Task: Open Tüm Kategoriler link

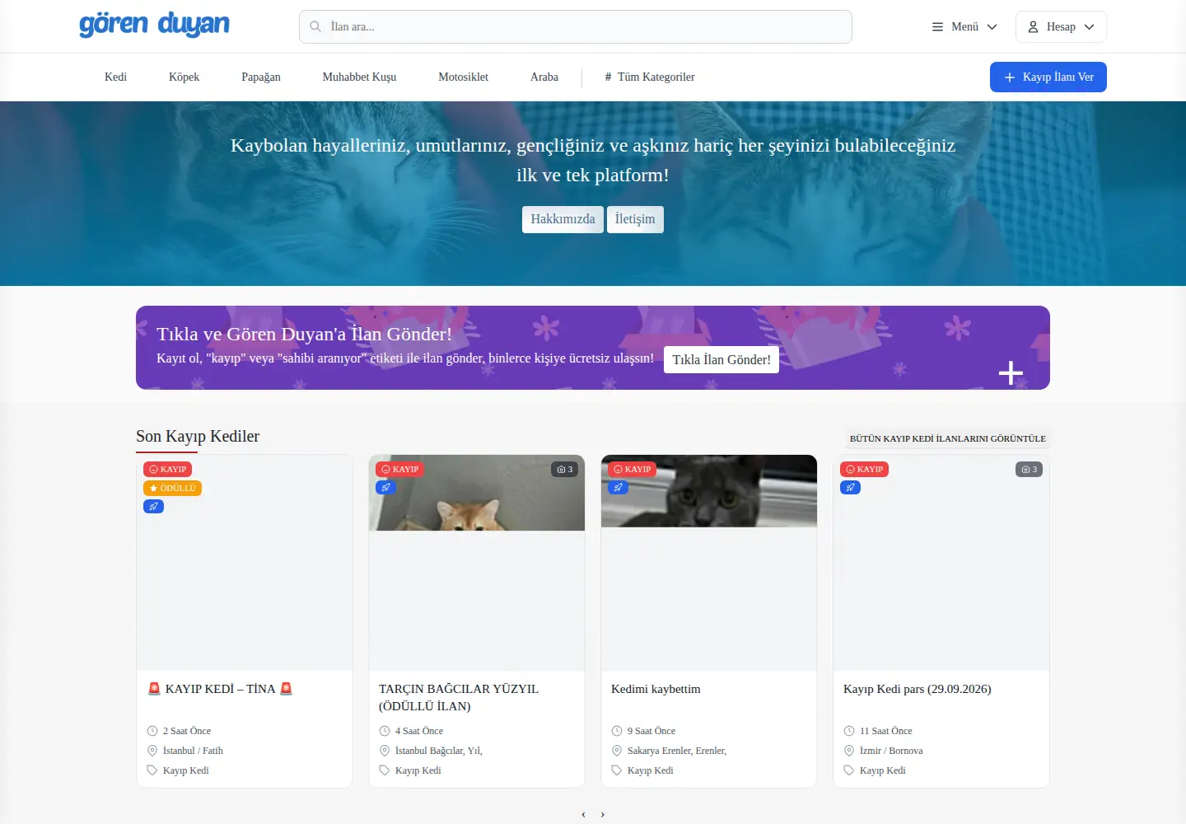Action: tap(650, 77)
